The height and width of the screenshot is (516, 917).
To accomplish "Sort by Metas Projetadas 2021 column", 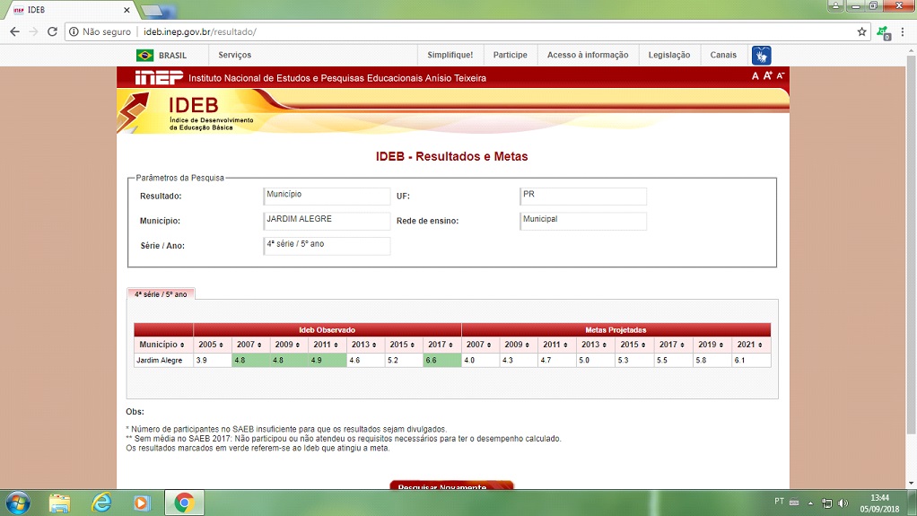I will 751,345.
